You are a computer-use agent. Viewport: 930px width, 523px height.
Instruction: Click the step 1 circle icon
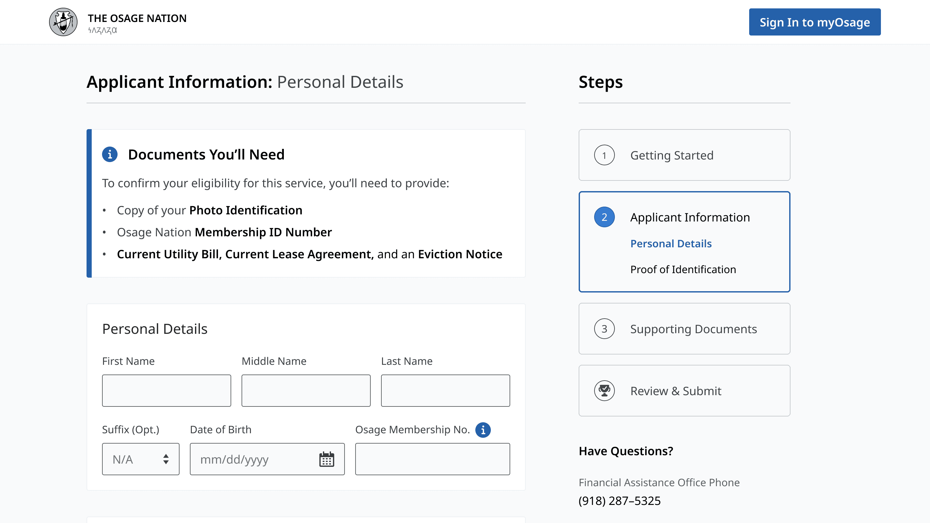tap(604, 155)
